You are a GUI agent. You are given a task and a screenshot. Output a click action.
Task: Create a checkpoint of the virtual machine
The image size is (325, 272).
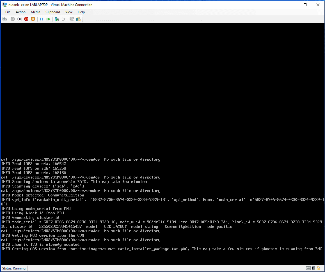(57, 19)
